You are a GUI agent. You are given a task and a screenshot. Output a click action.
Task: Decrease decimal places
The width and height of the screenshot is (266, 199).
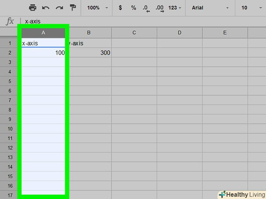tap(146, 8)
